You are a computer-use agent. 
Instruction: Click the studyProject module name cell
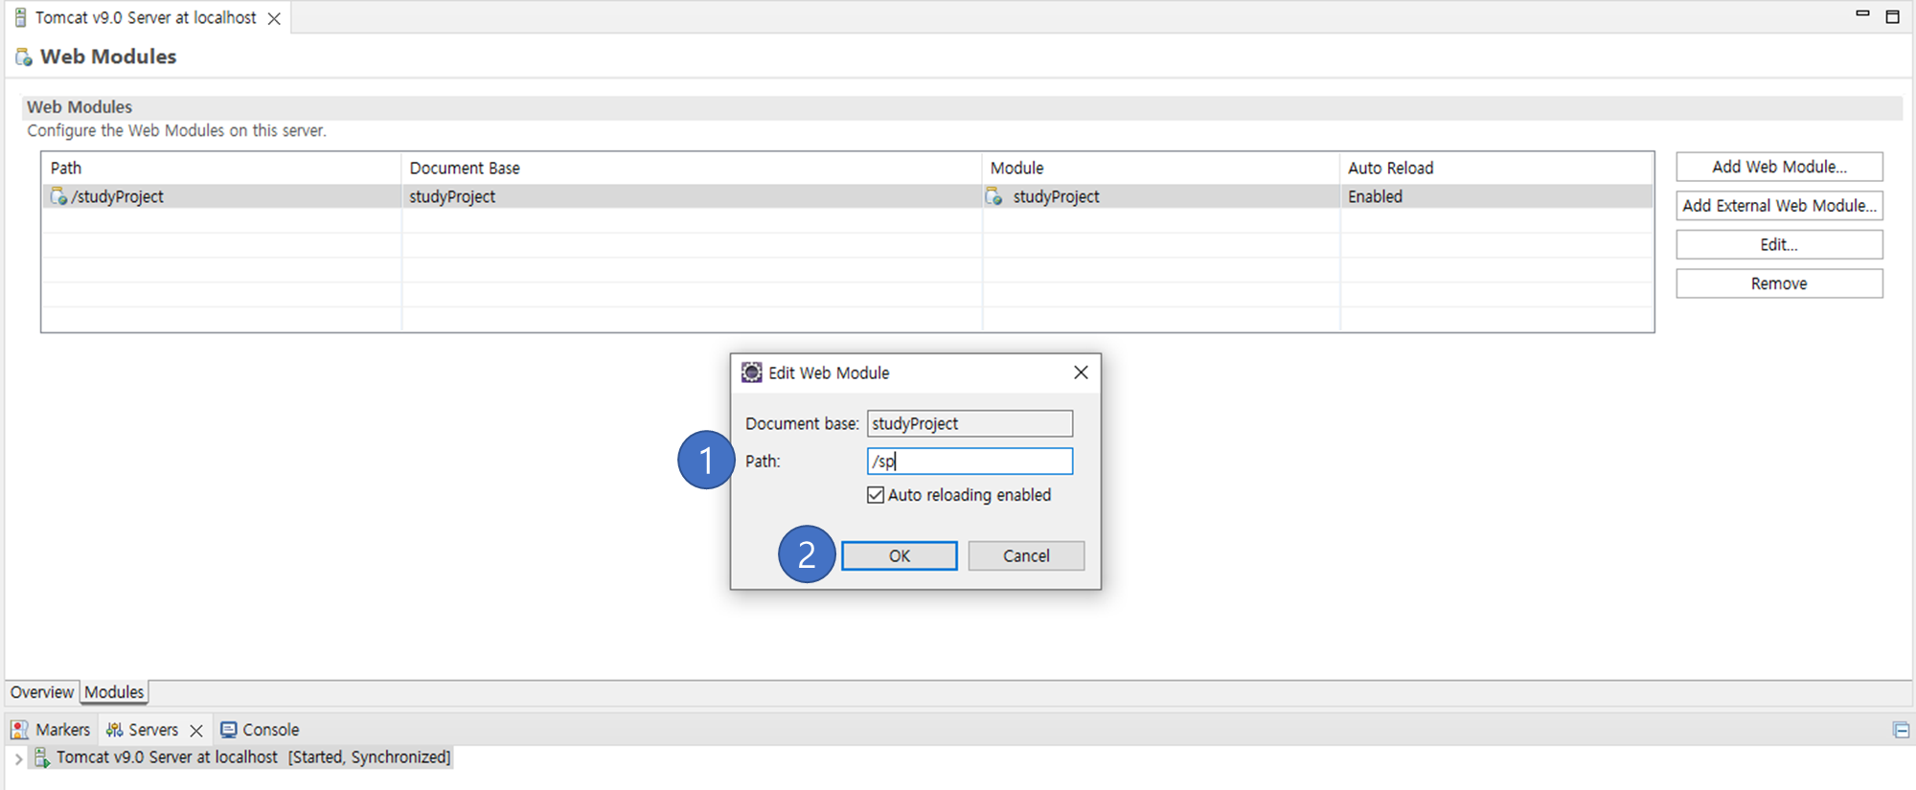click(1160, 196)
